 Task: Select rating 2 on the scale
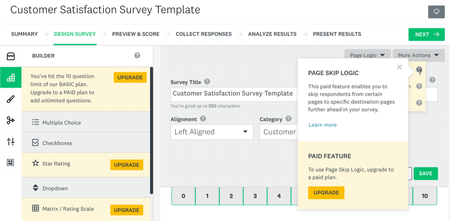point(231,196)
